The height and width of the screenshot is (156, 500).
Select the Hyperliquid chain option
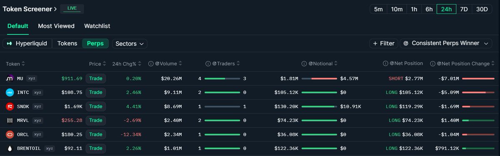[x=27, y=44]
